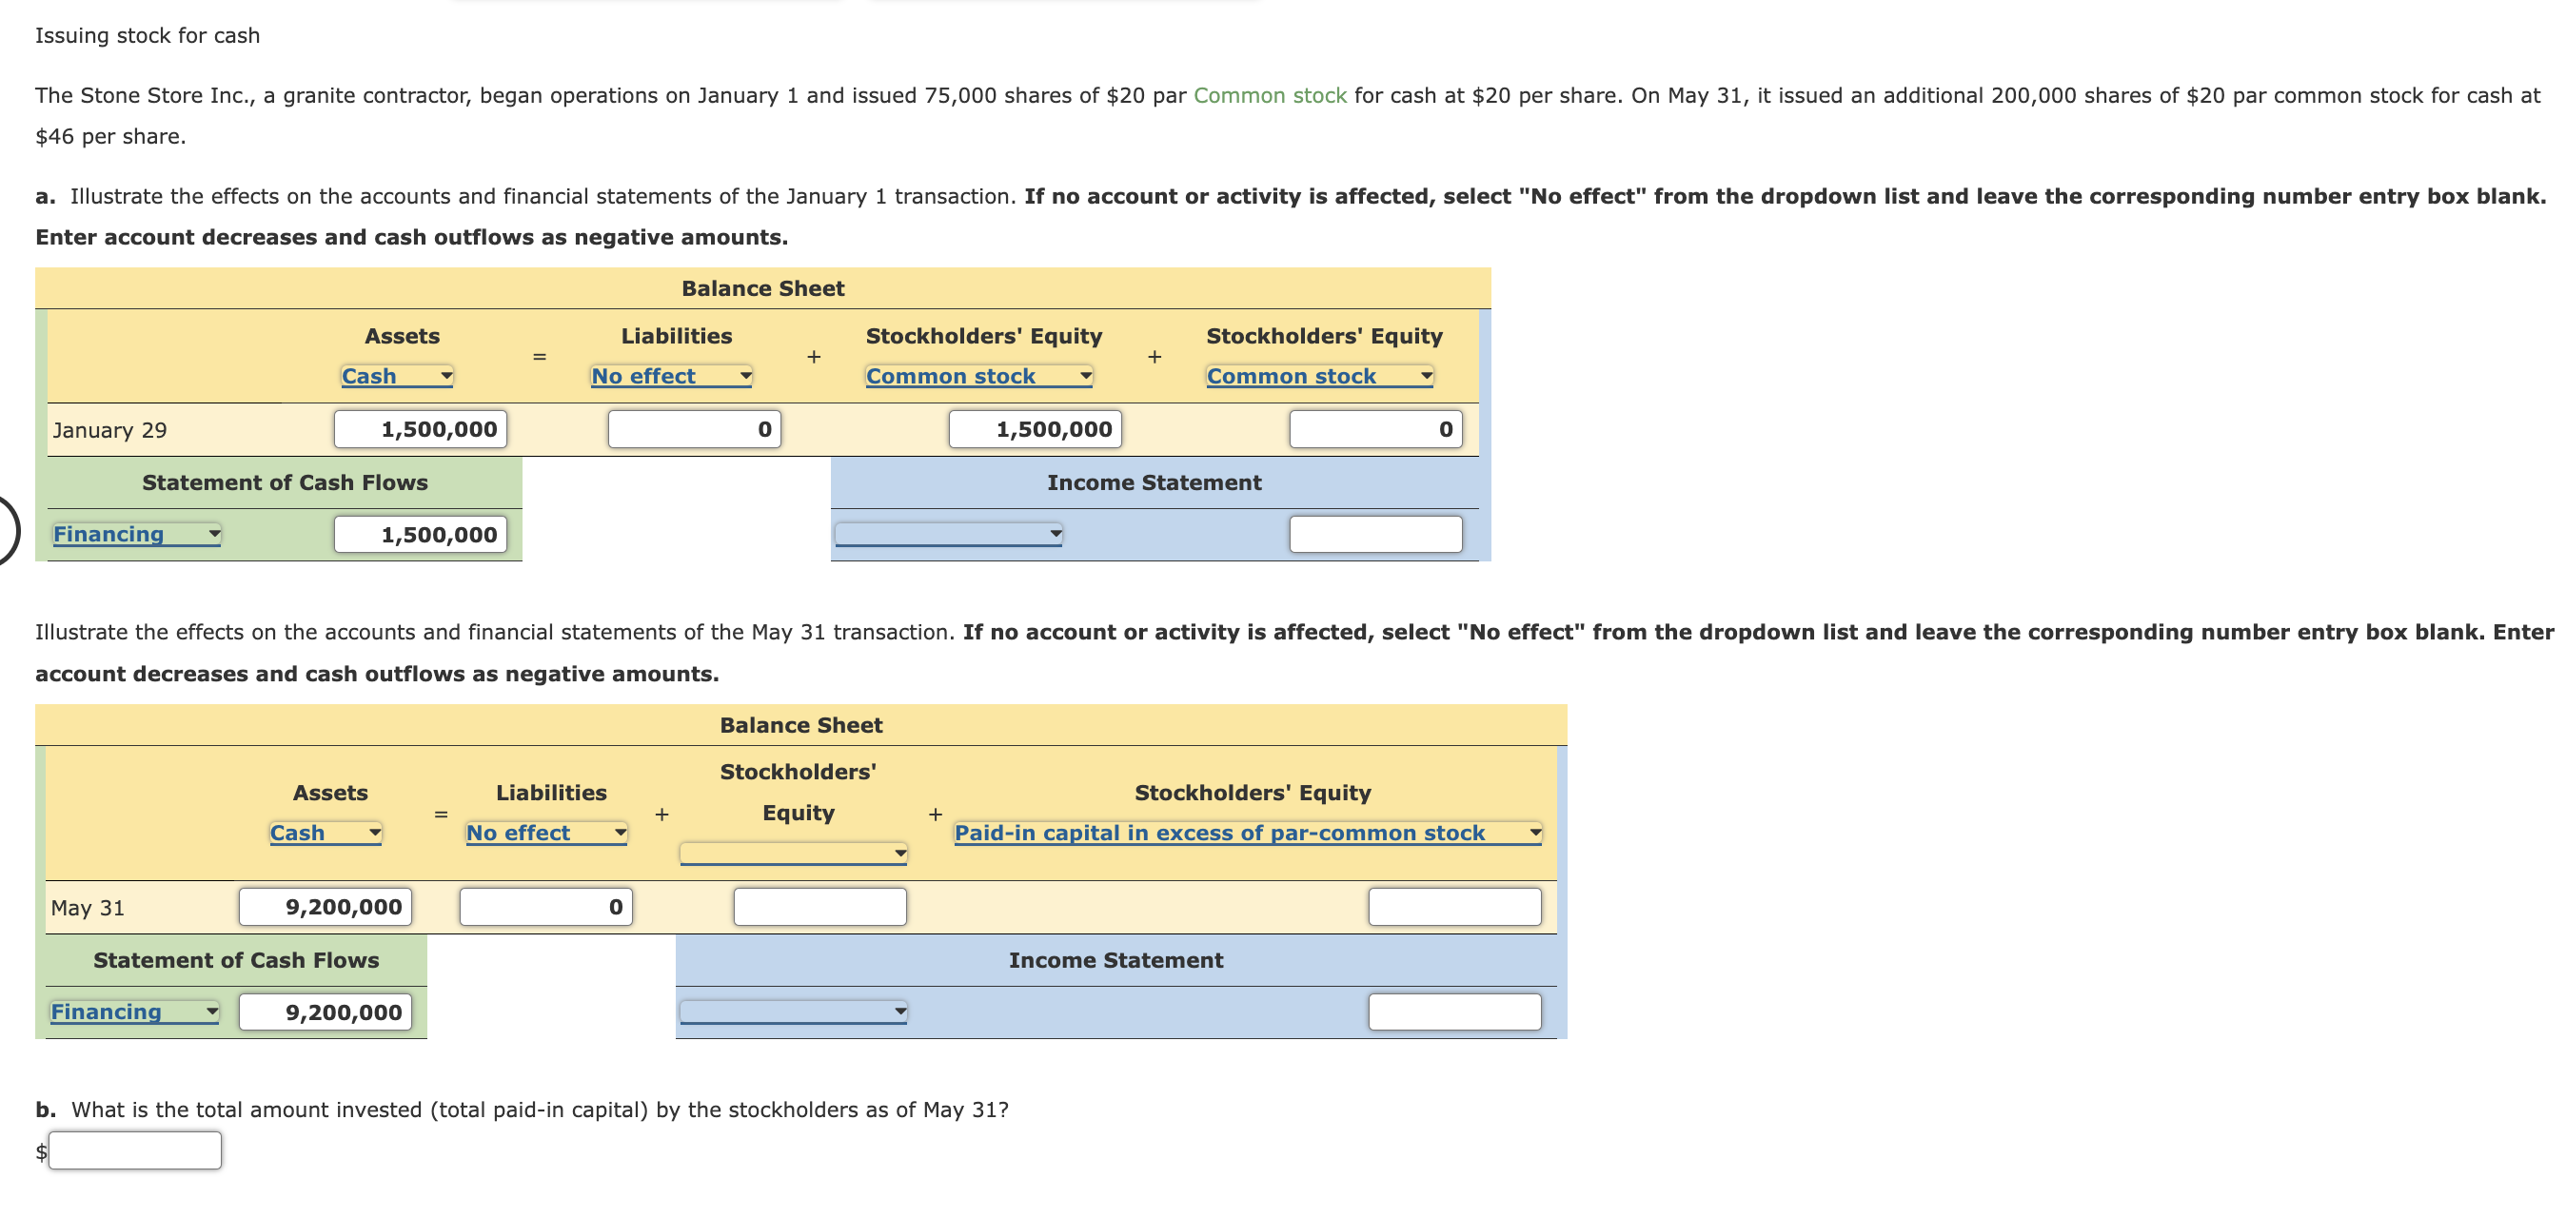
Task: Open blank May 31 Income Statement dropdown
Action: click(x=793, y=1012)
